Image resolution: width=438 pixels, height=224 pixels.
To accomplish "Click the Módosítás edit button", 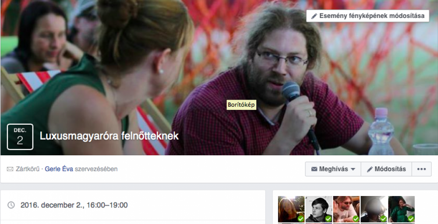I will (x=386, y=169).
